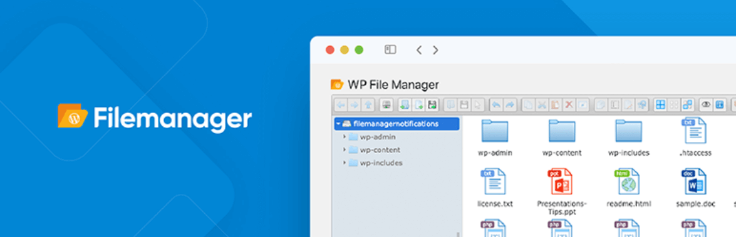The image size is (736, 237).
Task: Click the red X Delete icon
Action: pos(569,105)
